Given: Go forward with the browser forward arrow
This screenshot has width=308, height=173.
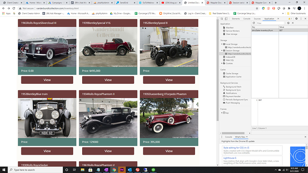Looking at the screenshot, I should pos(8,8).
